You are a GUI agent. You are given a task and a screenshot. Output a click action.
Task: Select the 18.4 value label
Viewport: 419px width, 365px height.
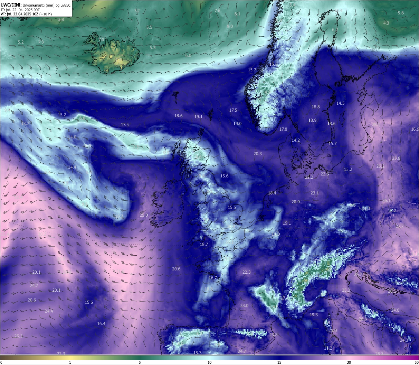pos(272,193)
